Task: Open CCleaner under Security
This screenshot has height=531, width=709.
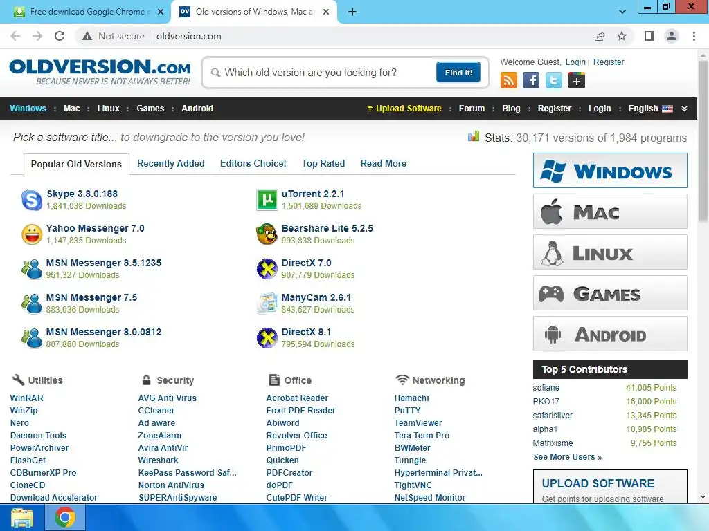Action: (x=156, y=411)
